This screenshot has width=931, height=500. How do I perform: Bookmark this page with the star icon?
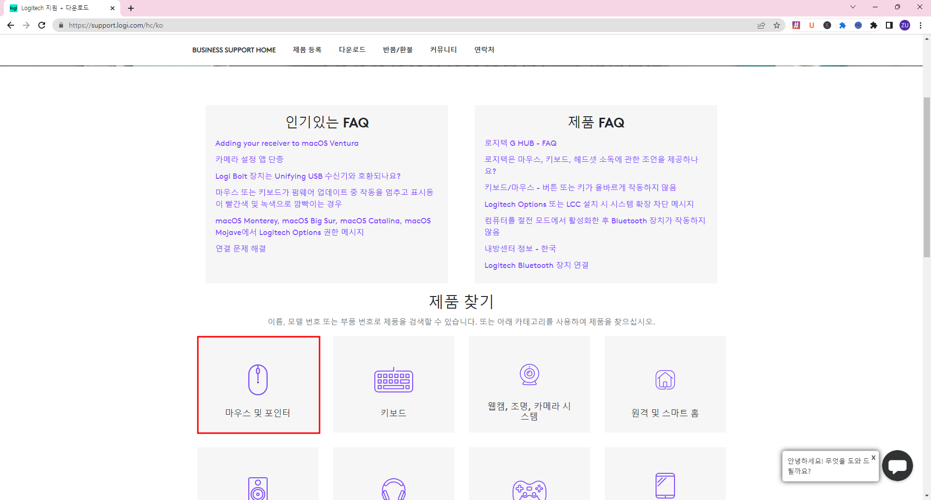click(x=777, y=25)
